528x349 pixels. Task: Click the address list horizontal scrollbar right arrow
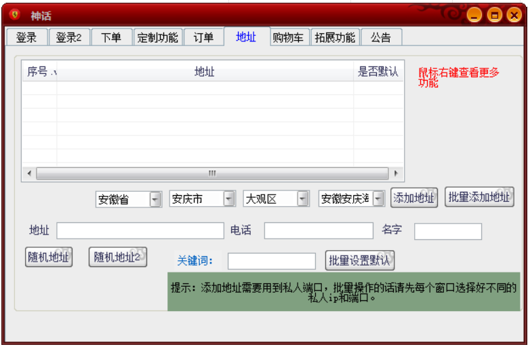[397, 173]
